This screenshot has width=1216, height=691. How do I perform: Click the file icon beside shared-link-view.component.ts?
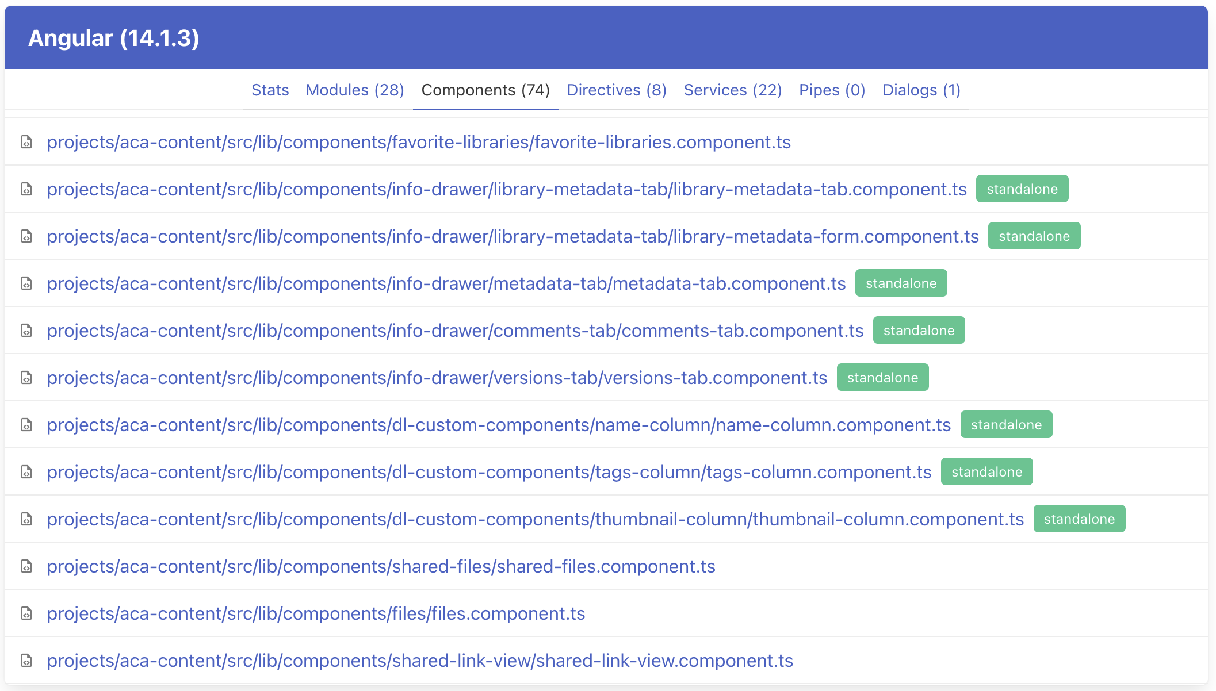27,660
